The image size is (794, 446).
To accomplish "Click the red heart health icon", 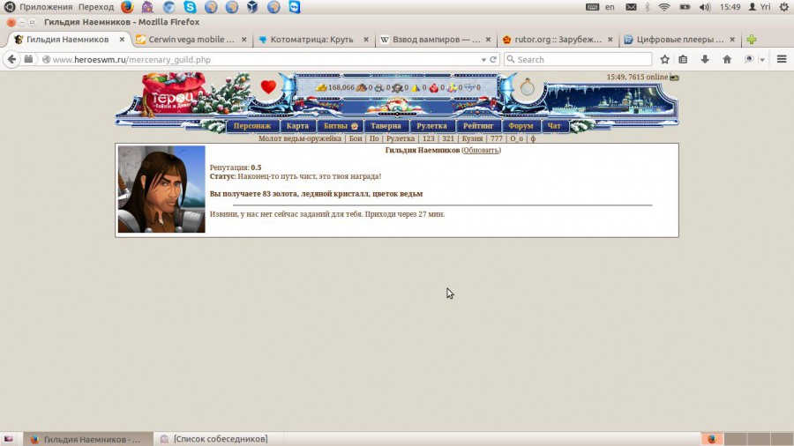I will click(x=268, y=87).
